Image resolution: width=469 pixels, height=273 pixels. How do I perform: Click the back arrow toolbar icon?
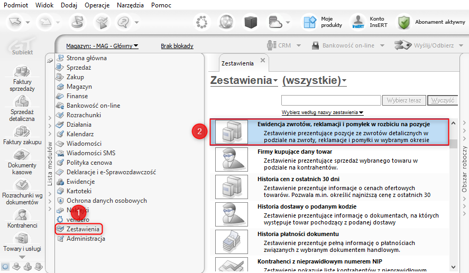15,22
